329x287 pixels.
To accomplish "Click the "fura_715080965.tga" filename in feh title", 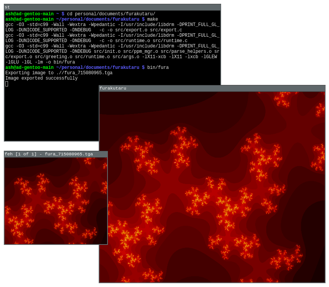I will coord(69,154).
